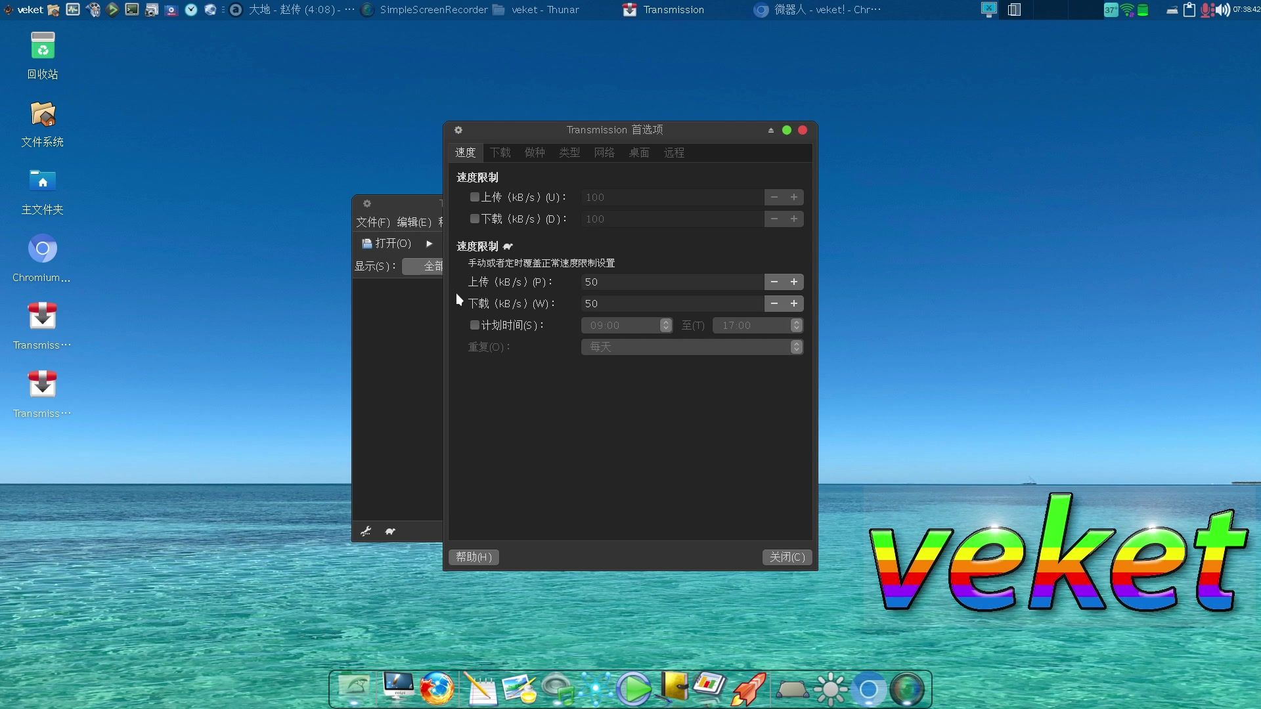Open terminal launcher in top panel

tap(132, 10)
